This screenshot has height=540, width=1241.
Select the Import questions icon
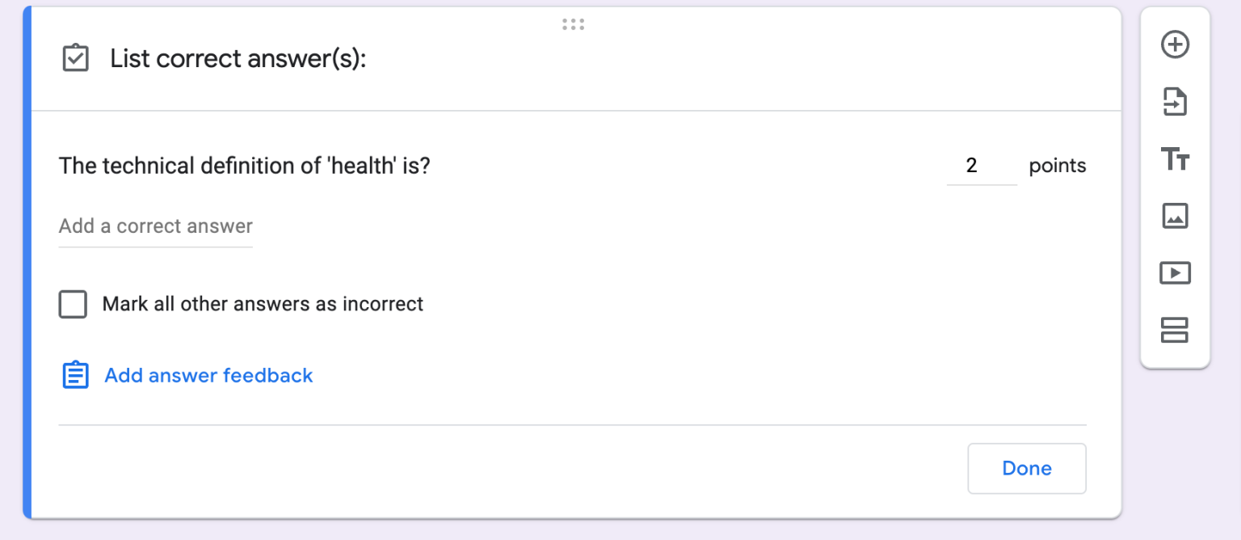[1175, 103]
